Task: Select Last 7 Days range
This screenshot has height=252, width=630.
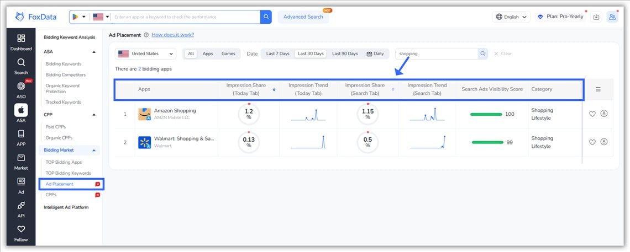Action: (x=277, y=53)
